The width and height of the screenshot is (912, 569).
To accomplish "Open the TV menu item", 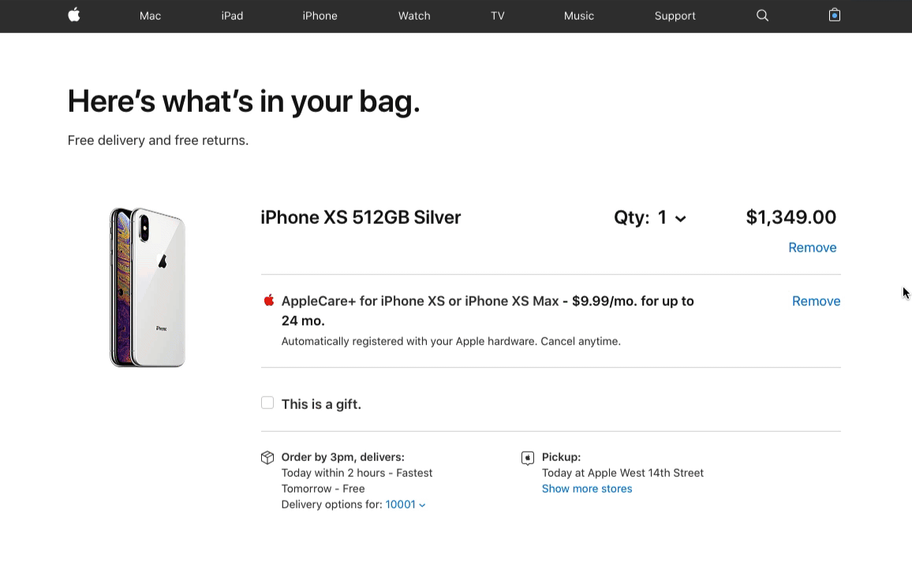I will tap(497, 16).
